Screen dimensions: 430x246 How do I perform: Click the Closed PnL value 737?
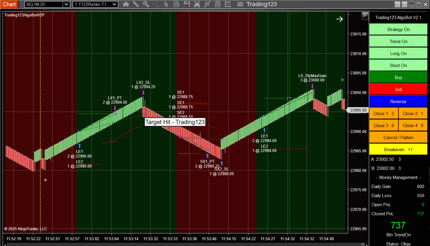click(420, 214)
